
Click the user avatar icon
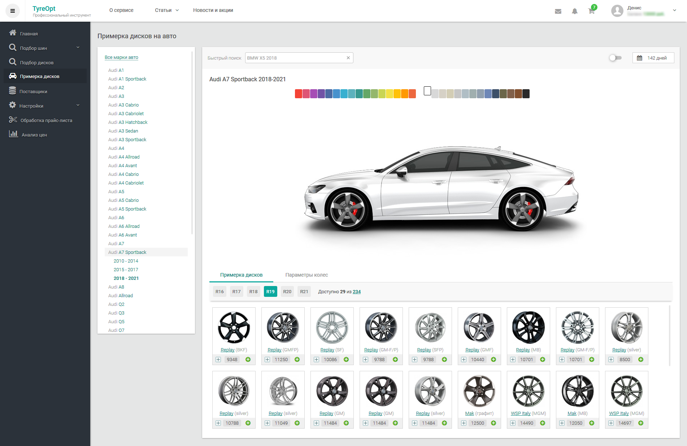click(x=617, y=11)
